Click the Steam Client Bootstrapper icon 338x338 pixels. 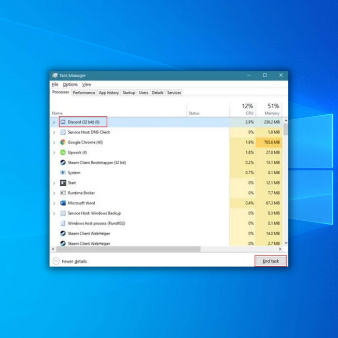(x=63, y=163)
